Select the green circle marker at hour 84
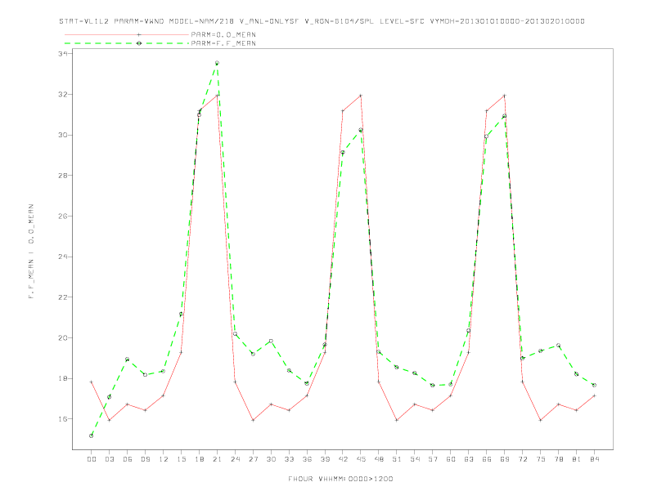The height and width of the screenshot is (500, 648). pyautogui.click(x=594, y=385)
